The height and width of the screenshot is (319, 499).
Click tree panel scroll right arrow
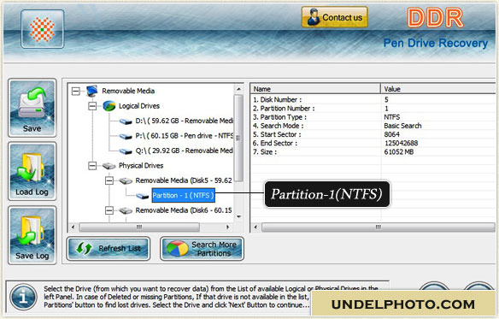[228, 227]
